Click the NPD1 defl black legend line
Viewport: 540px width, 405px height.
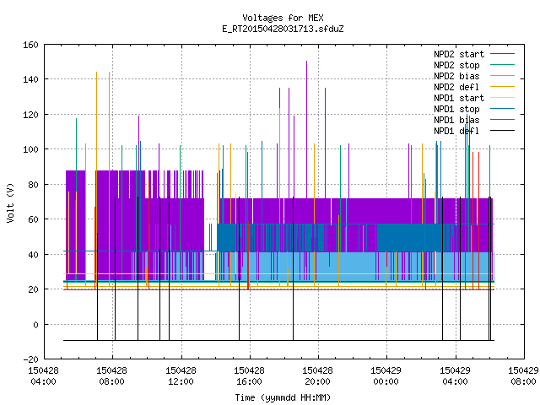click(x=502, y=131)
